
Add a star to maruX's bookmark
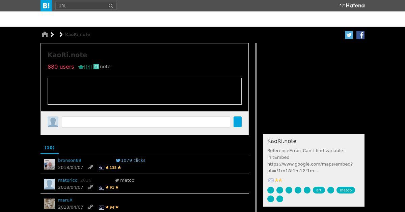coord(101,207)
